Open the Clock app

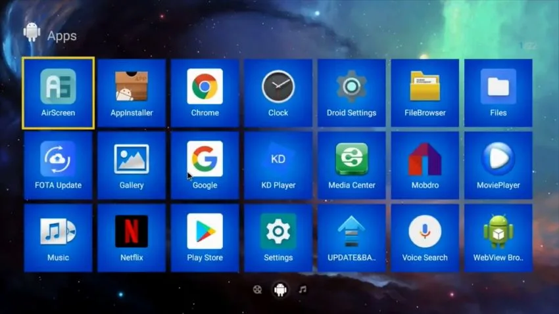[x=278, y=93]
